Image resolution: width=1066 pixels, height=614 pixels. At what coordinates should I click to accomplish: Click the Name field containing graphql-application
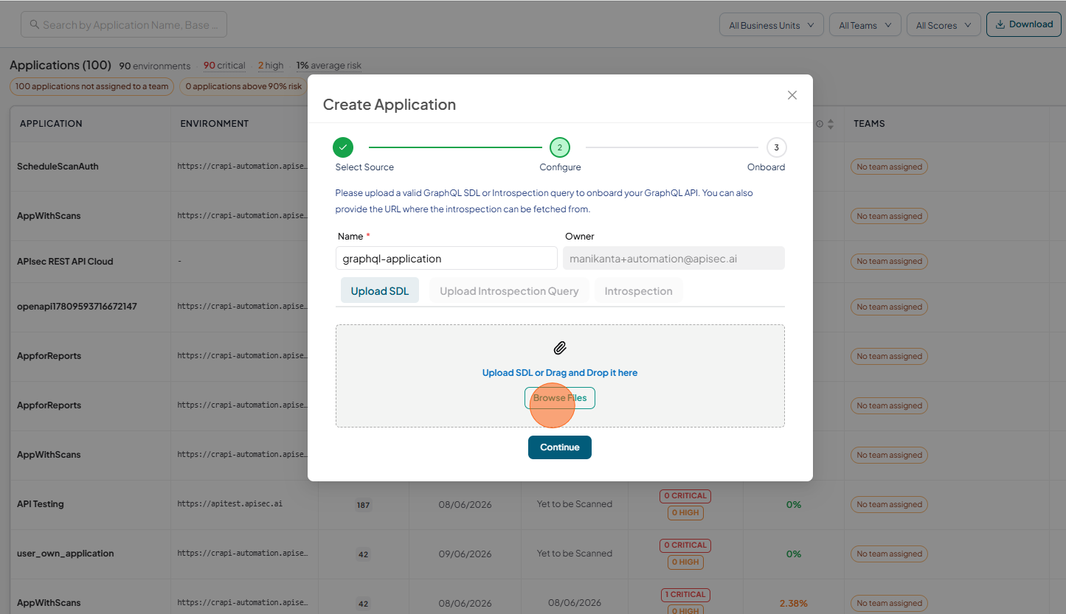tap(446, 258)
